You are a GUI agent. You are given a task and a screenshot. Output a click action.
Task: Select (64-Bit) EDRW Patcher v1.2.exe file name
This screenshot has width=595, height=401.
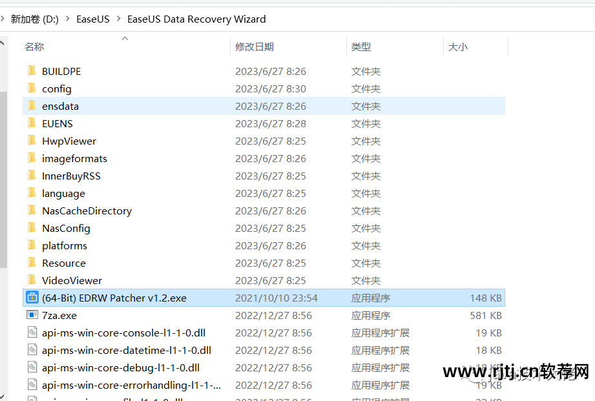tap(114, 298)
